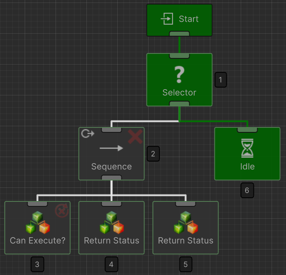
Task: Click the Start node's bottom output port
Action: coord(179,34)
